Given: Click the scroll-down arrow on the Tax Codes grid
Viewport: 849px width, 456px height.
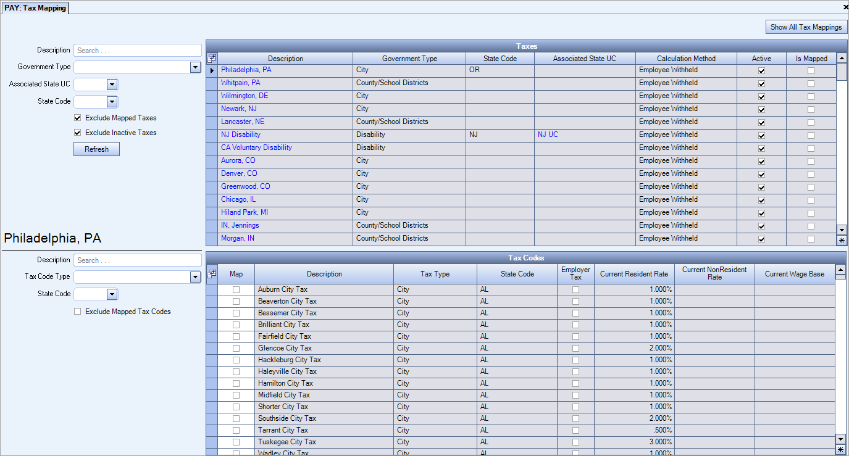Looking at the screenshot, I should (x=840, y=441).
